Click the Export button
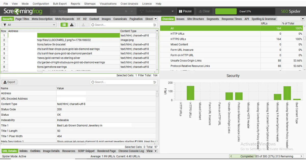306x160 pixels. (10, 82)
